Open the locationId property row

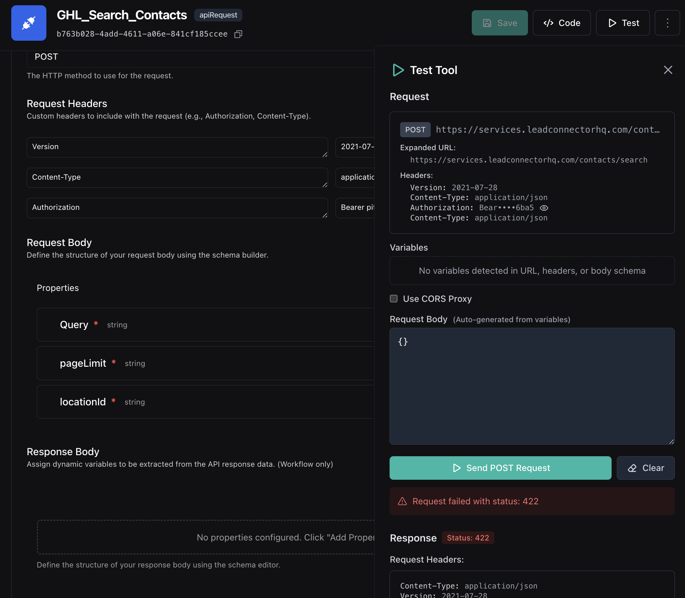point(205,402)
